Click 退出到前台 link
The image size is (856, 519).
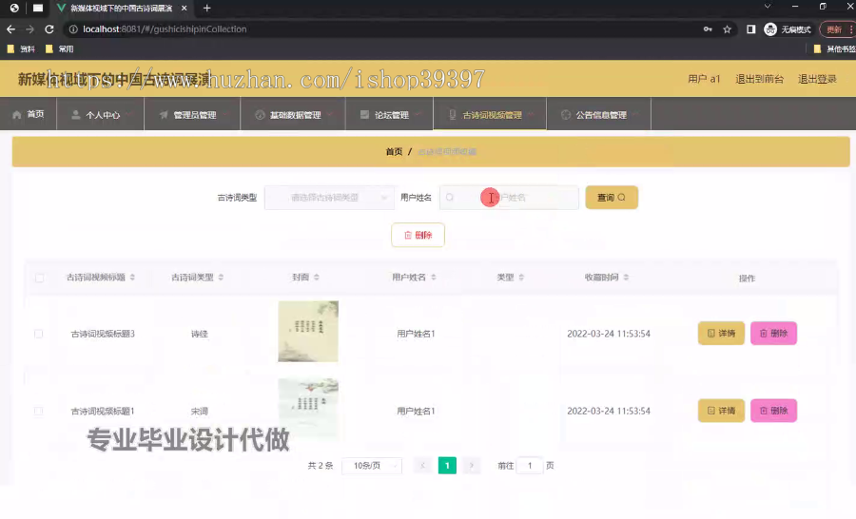point(759,79)
